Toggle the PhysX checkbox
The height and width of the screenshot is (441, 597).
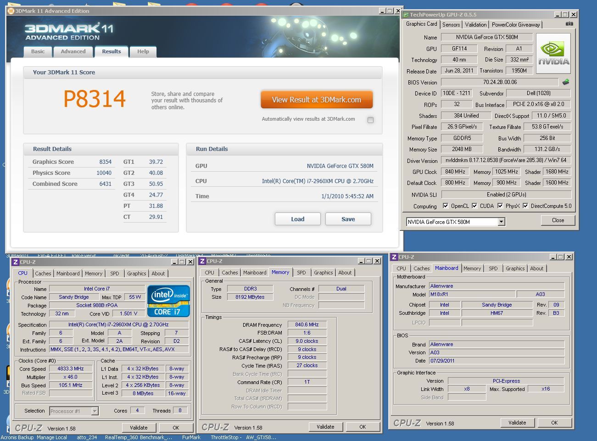point(500,206)
